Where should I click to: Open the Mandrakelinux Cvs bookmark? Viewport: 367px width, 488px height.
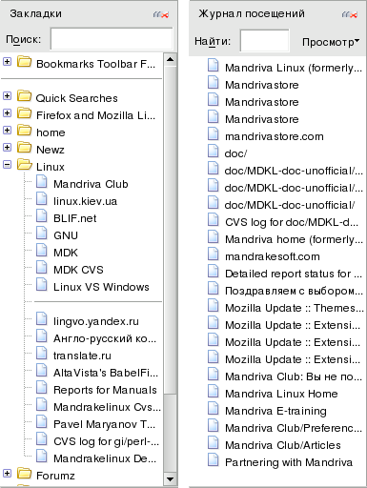pyautogui.click(x=107, y=407)
